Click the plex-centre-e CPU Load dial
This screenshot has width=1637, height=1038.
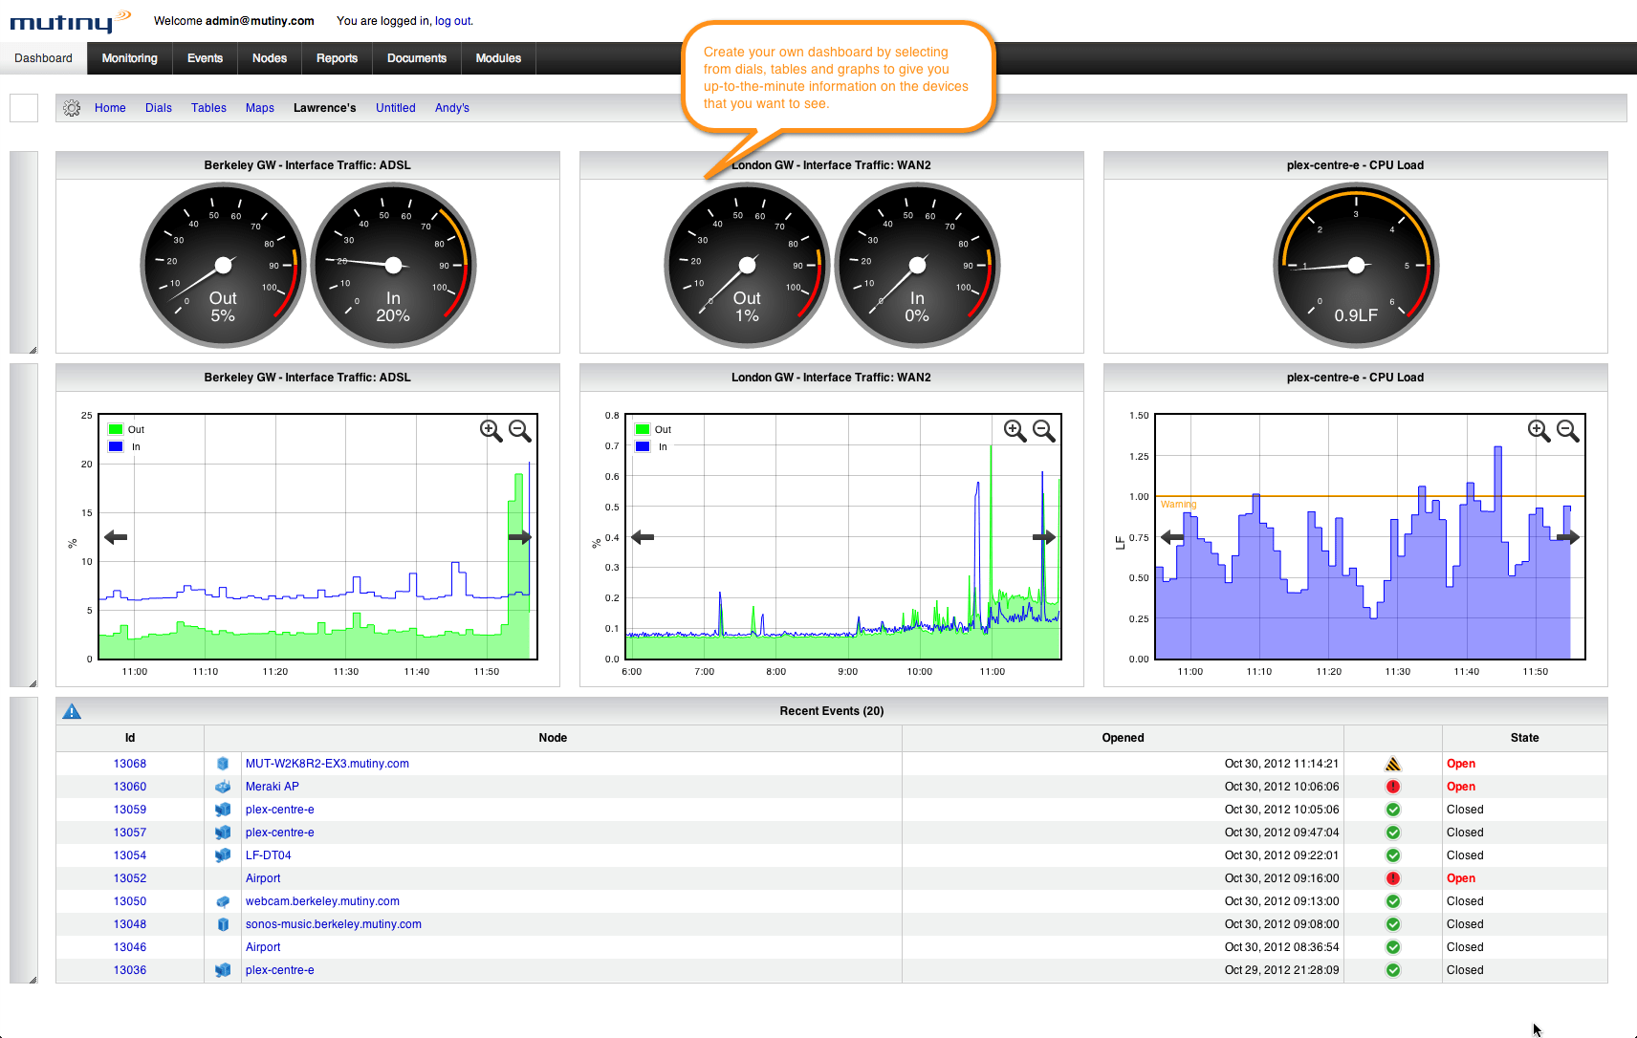click(1356, 265)
